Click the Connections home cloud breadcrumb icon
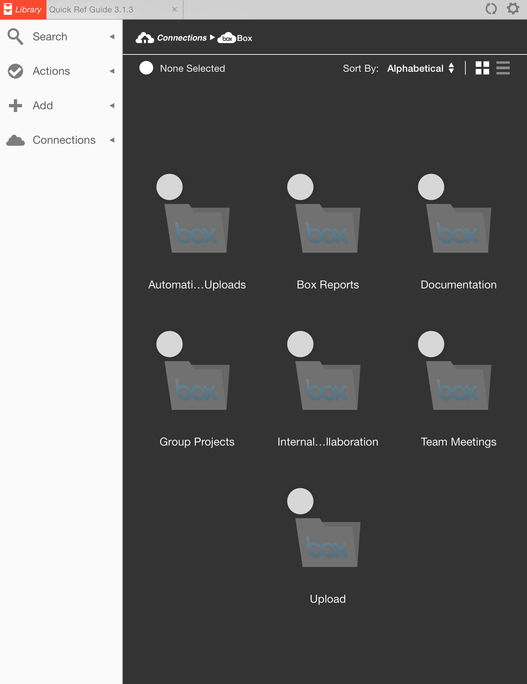 click(x=145, y=38)
